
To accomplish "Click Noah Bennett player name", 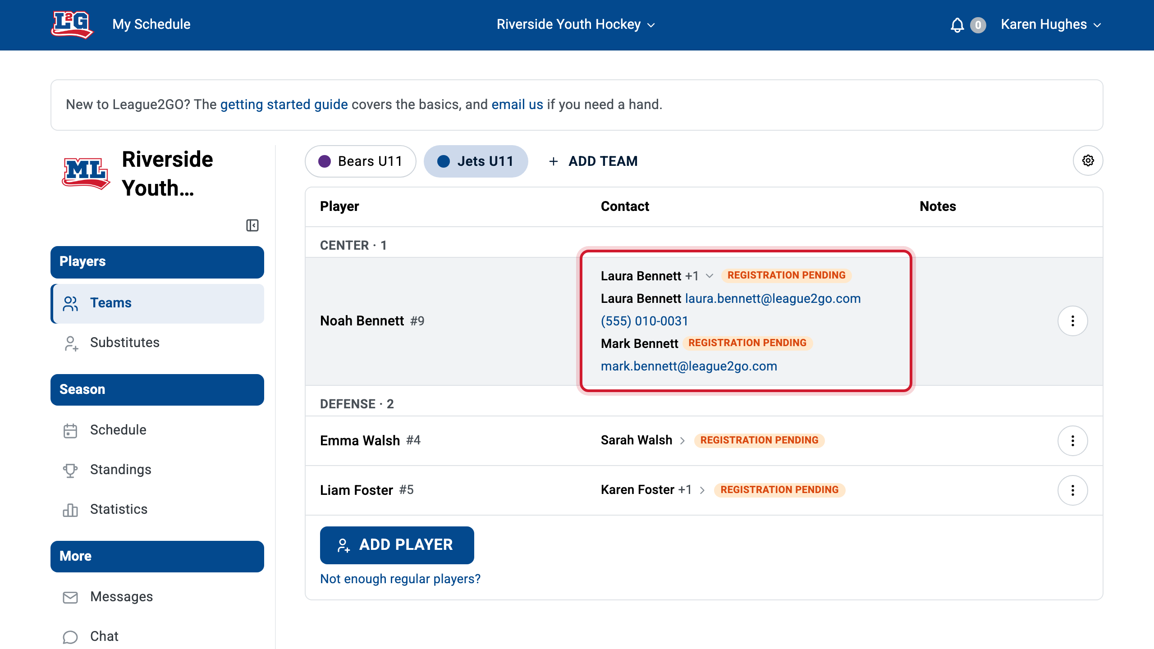I will coord(362,321).
